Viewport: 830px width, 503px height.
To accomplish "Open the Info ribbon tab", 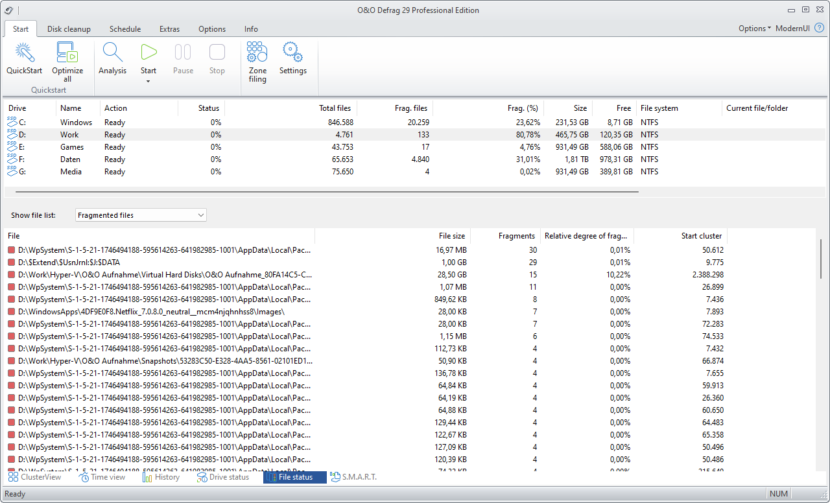I will tap(251, 29).
